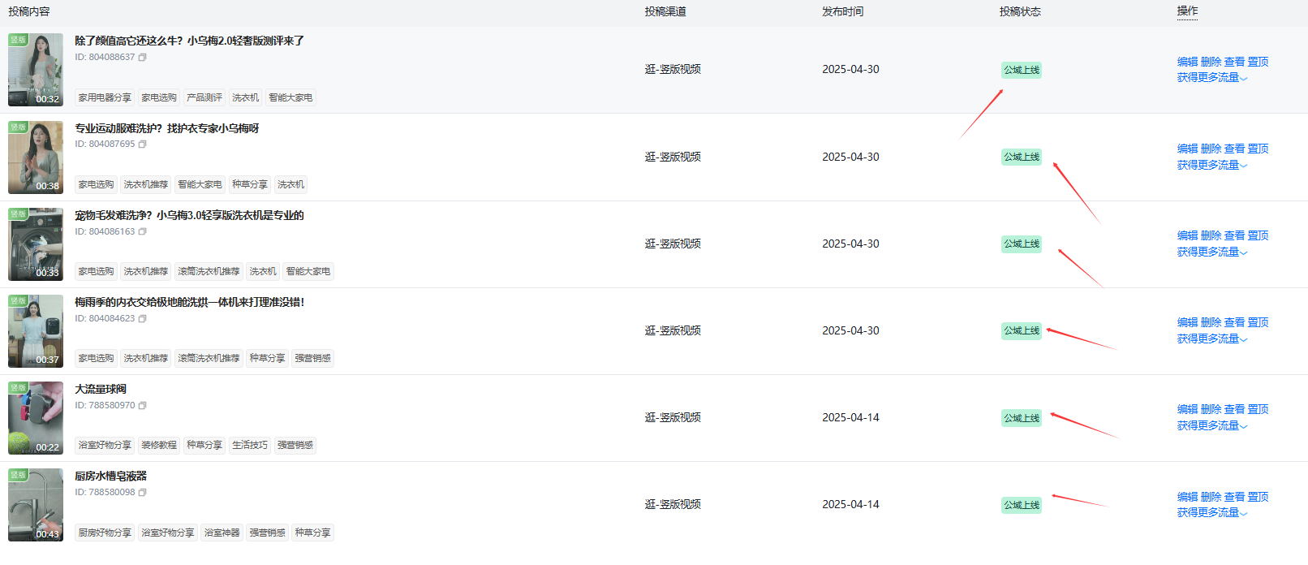Click 删除 for the 专业运动服难洗护 video
This screenshot has height=565, width=1308.
1211,149
